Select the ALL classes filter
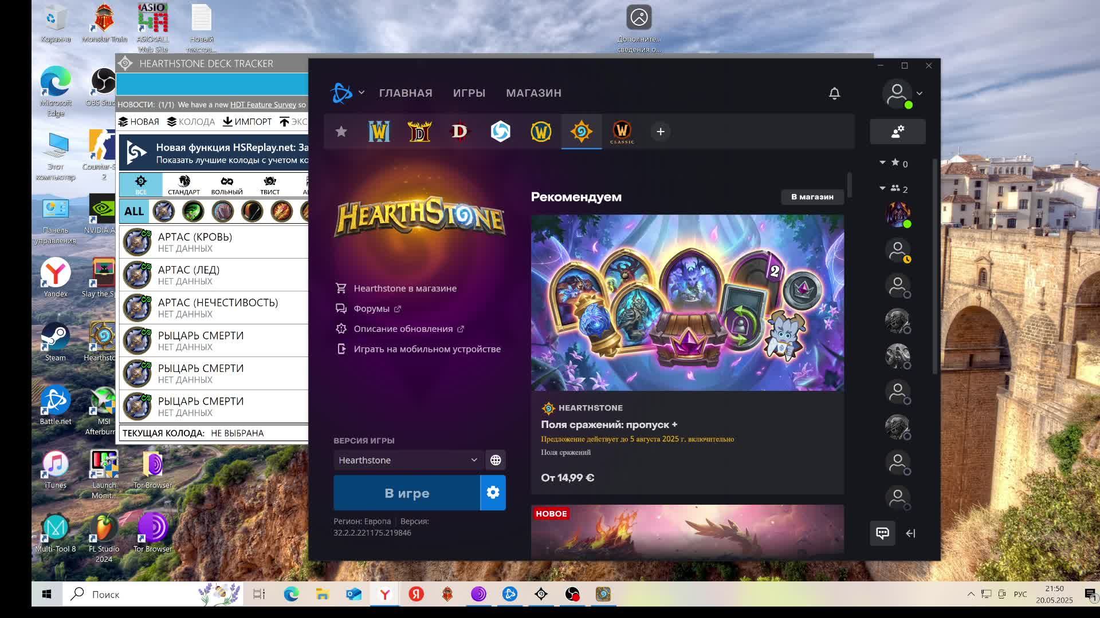 coord(134,211)
